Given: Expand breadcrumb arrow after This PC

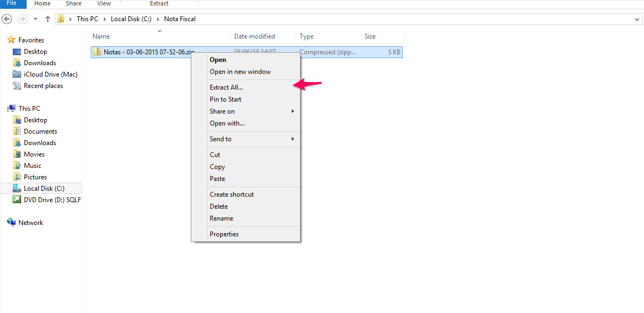Looking at the screenshot, I should pos(105,19).
